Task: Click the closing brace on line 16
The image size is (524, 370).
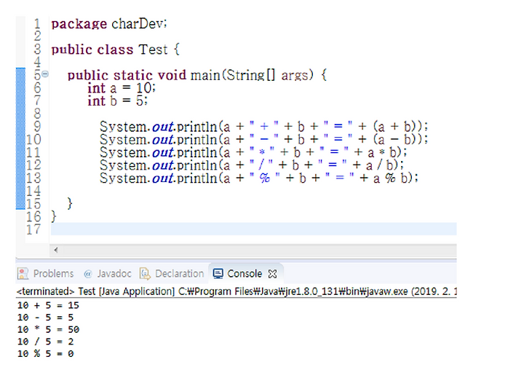Action: [x=53, y=216]
